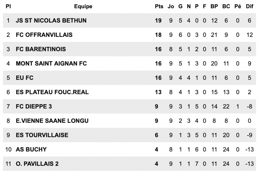Image resolution: width=259 pixels, height=174 pixels.
Task: Open the FC DIEPPE 3 team link
Action: click(34, 107)
